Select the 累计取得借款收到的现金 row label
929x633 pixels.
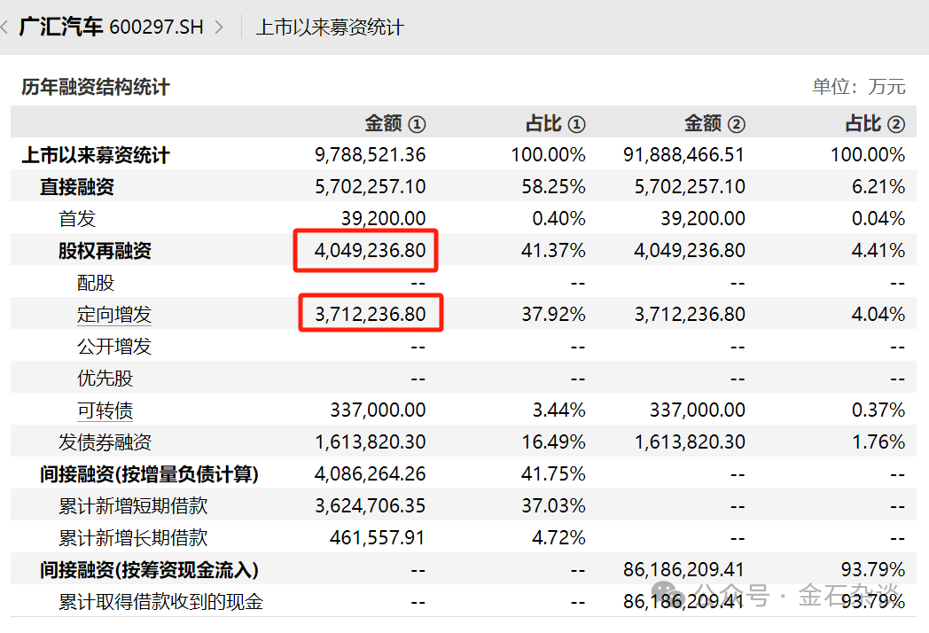click(x=160, y=602)
